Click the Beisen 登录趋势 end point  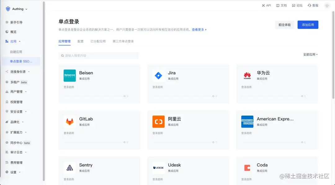pyautogui.click(x=124, y=96)
